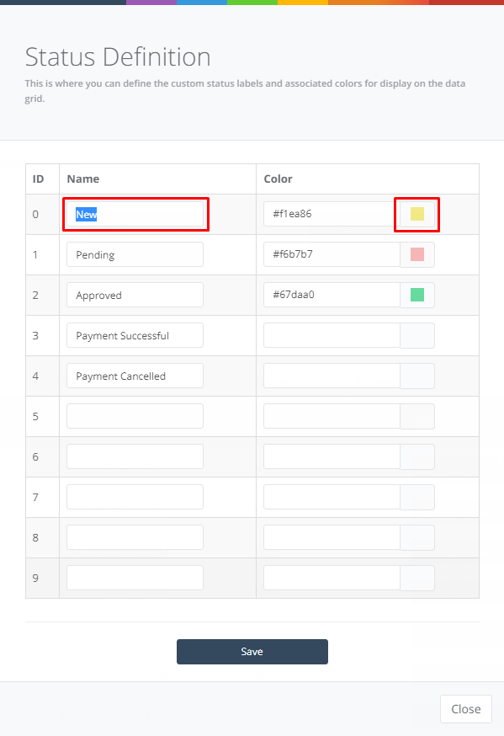Screen dimensions: 504x736
Task: Open empty color picker for Payment Successful
Action: pyautogui.click(x=417, y=335)
